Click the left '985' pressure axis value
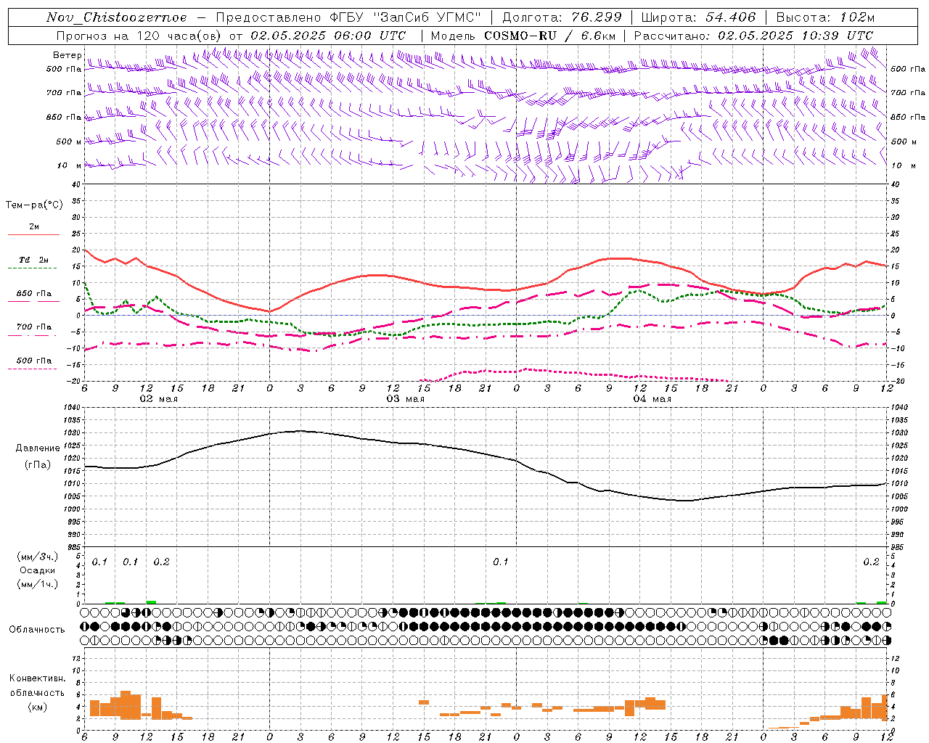 coord(73,547)
